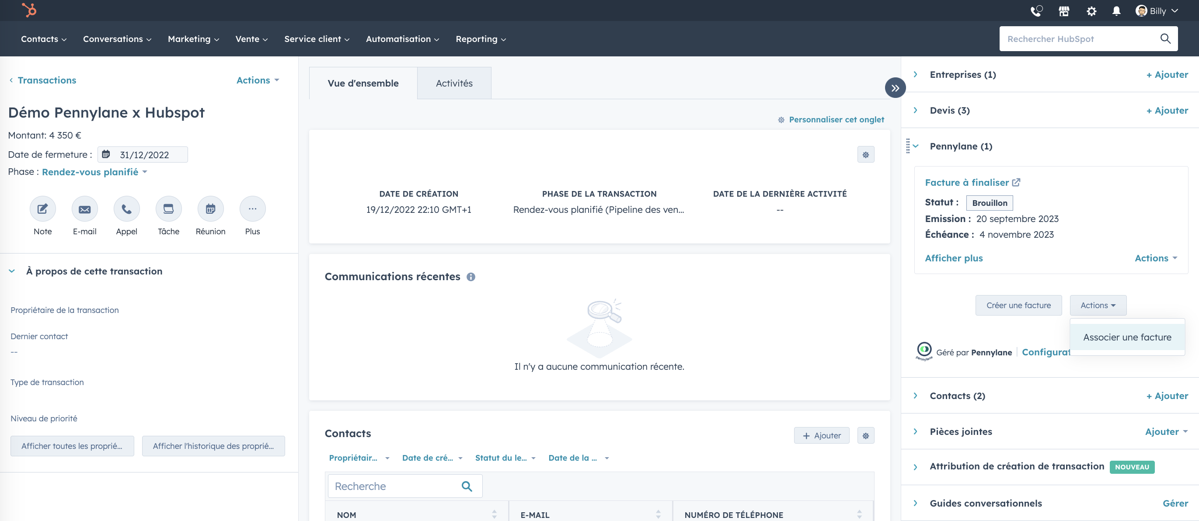The width and height of the screenshot is (1199, 521).
Task: Create a task with the Tâche icon
Action: tap(168, 209)
